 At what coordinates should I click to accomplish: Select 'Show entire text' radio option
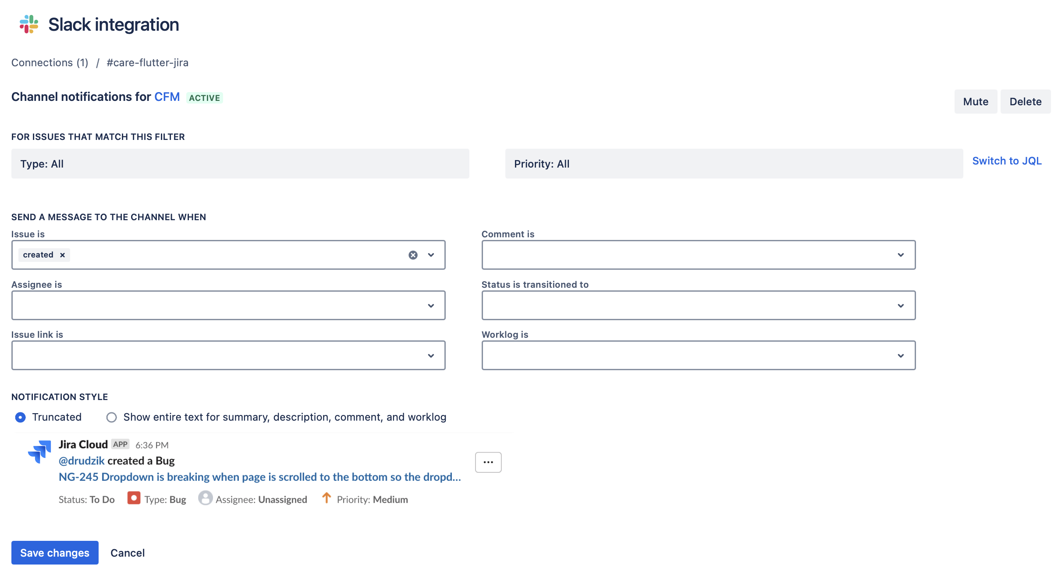click(x=111, y=417)
